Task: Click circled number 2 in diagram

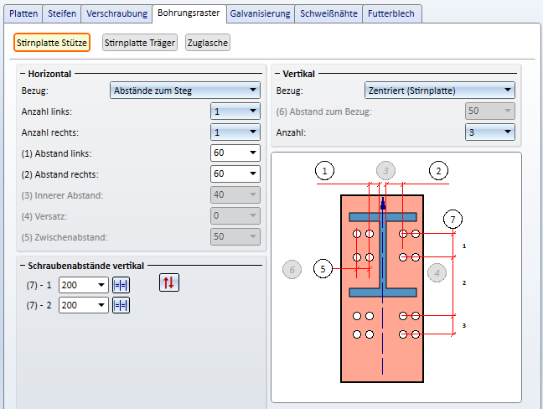Action: pyautogui.click(x=437, y=170)
